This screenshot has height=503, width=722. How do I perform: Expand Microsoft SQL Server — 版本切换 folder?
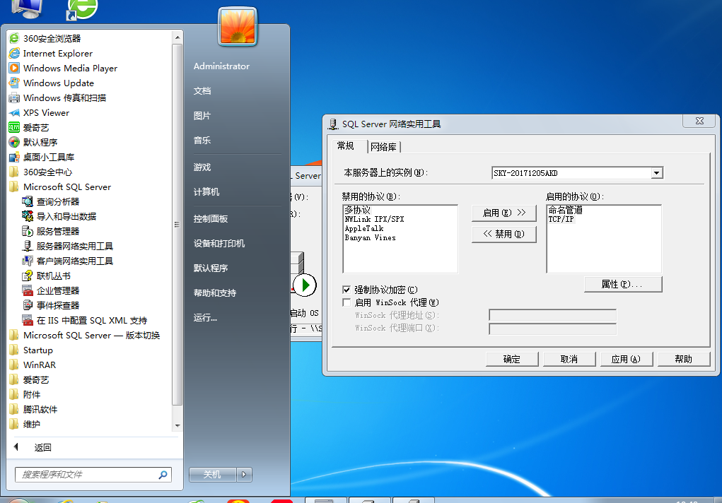point(85,335)
